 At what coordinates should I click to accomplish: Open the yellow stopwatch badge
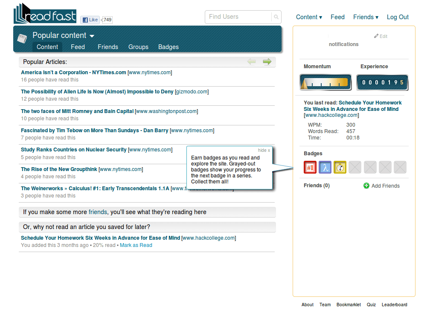coord(340,167)
